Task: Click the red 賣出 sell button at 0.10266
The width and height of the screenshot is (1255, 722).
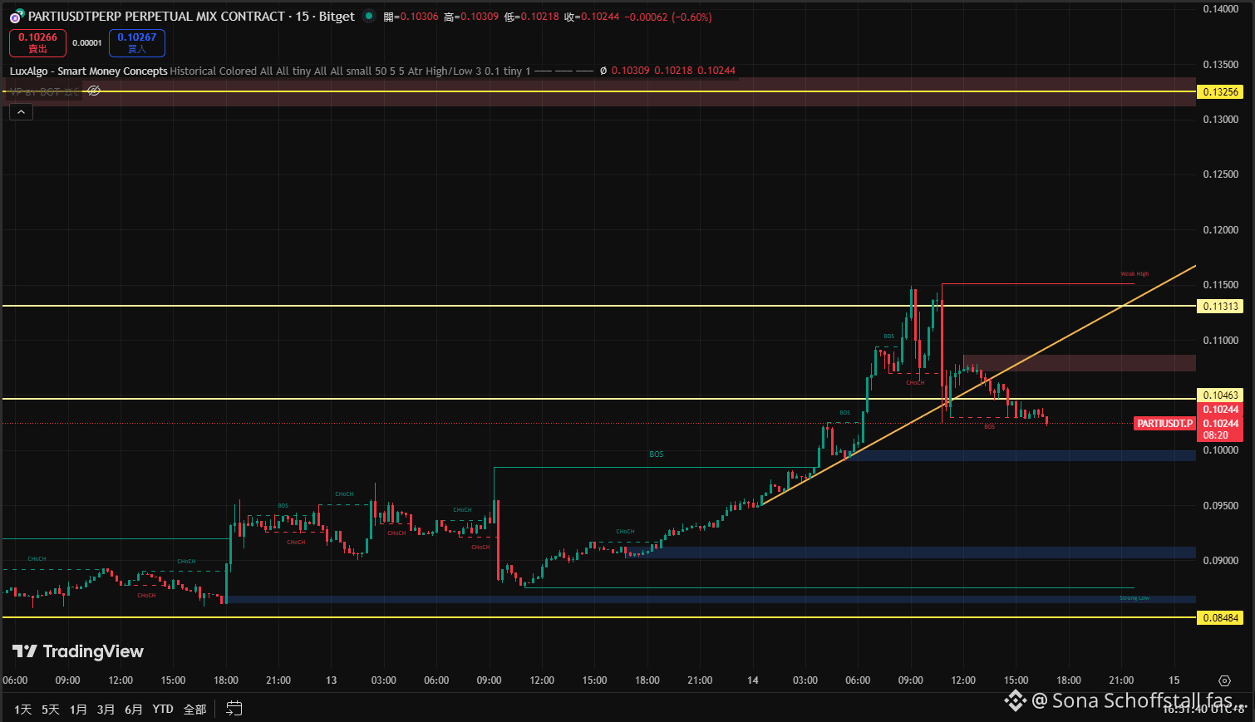Action: (37, 42)
